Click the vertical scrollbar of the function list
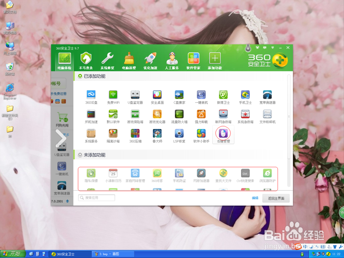 [x=289, y=117]
